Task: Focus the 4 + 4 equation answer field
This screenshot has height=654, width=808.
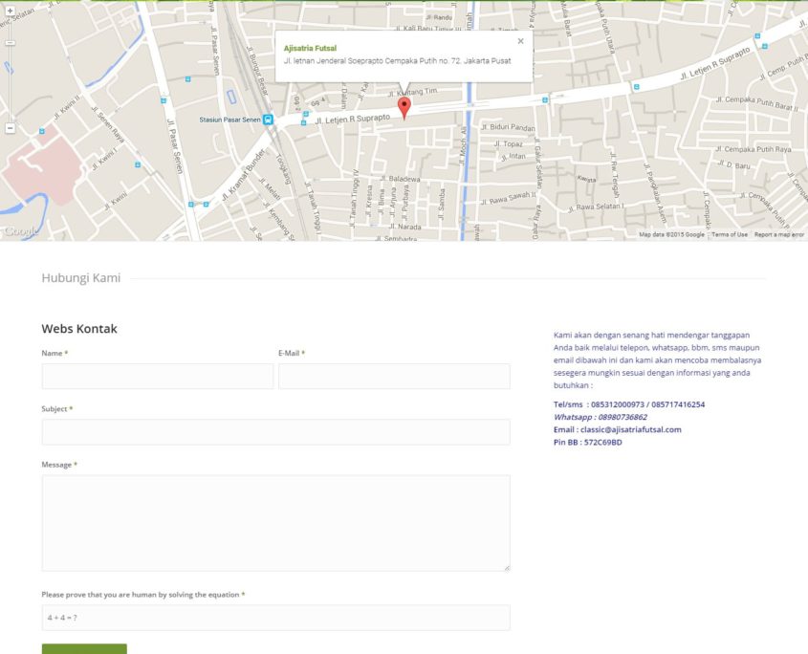Action: [275, 618]
